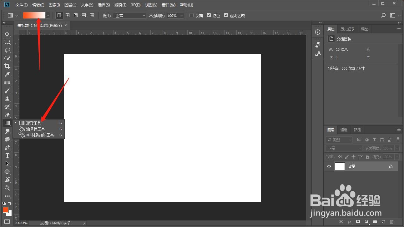Expand the 不透明度 100% dropdown in options bar

[181, 15]
